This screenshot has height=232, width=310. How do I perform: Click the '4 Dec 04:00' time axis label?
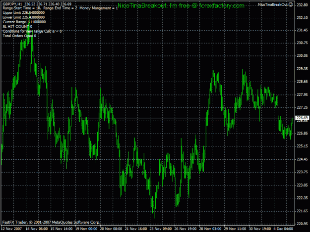coord(283,229)
